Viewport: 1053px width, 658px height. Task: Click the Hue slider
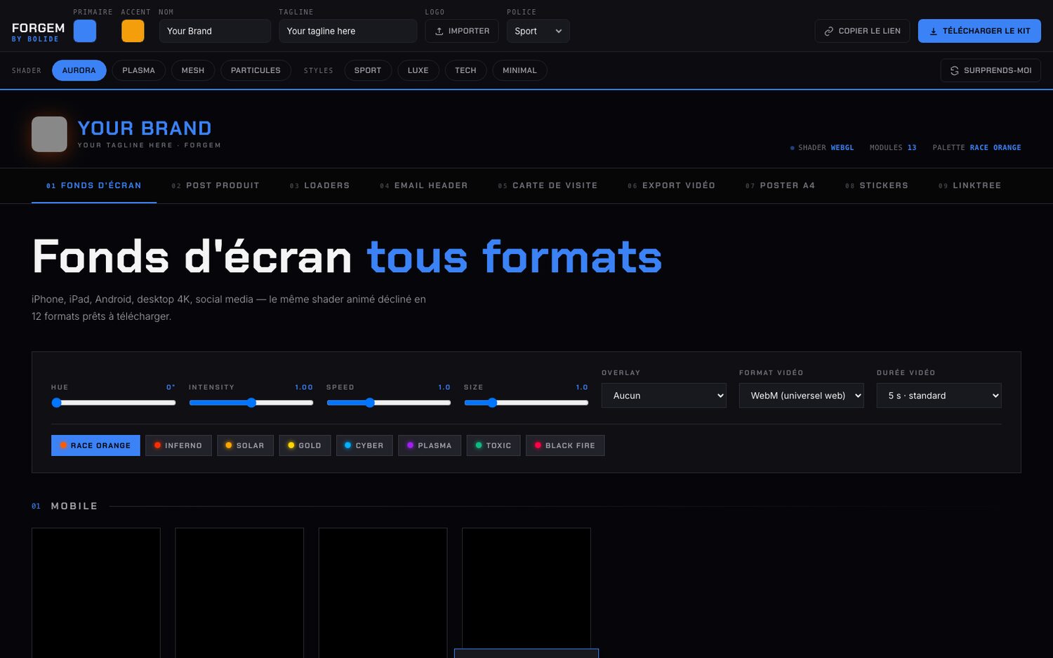(113, 403)
